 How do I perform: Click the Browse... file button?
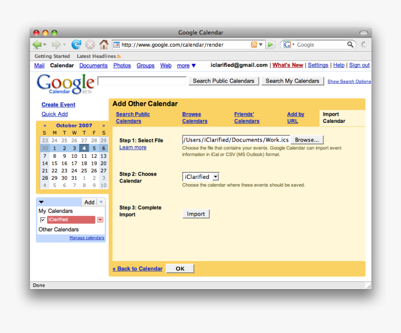307,140
